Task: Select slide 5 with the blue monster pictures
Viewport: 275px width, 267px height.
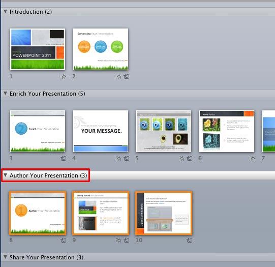Action: pyautogui.click(x=164, y=131)
